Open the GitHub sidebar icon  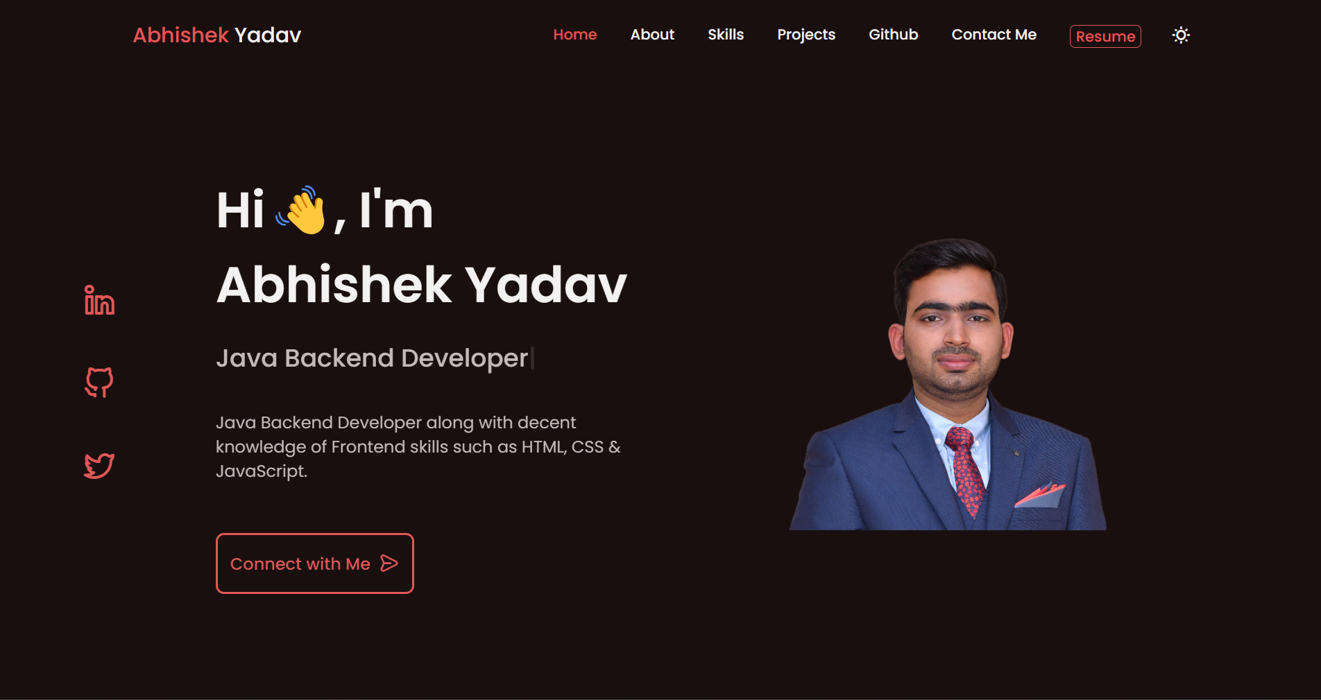(x=99, y=383)
